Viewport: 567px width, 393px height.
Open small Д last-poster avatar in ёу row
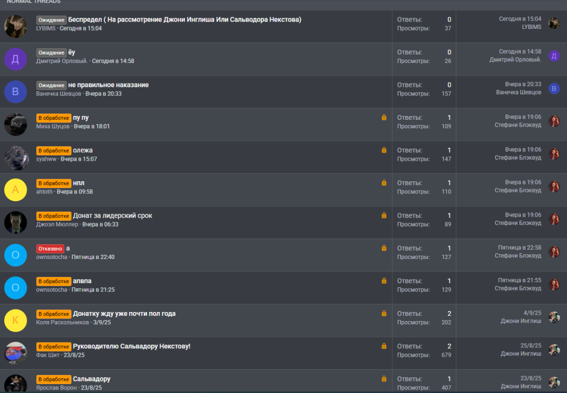click(554, 56)
